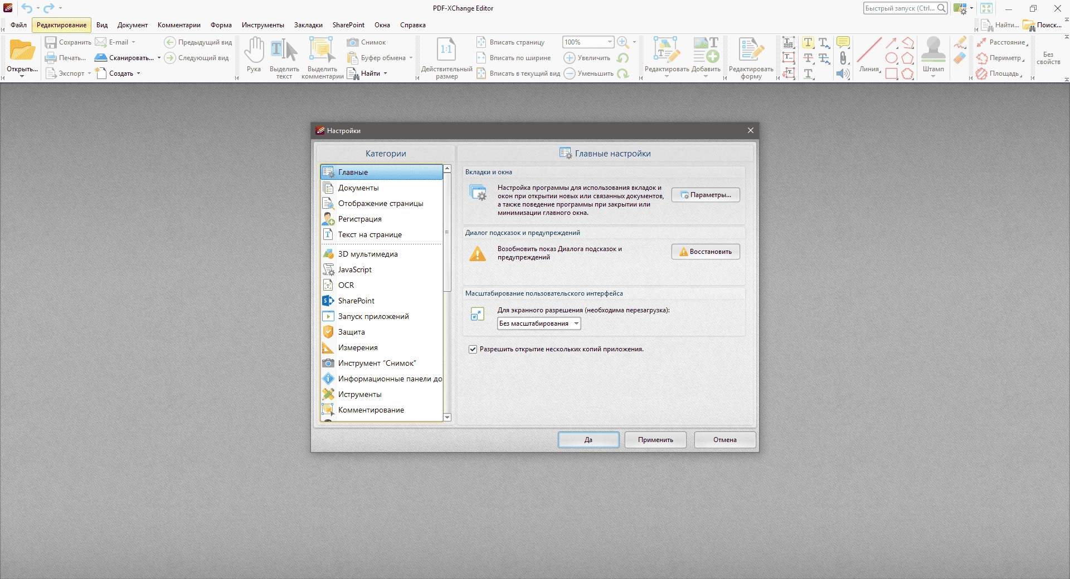This screenshot has width=1070, height=579.
Task: Expand the Сканировать dropdown arrow
Action: (x=159, y=58)
